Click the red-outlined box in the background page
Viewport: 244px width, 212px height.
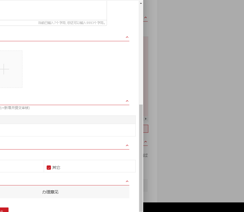[146, 129]
